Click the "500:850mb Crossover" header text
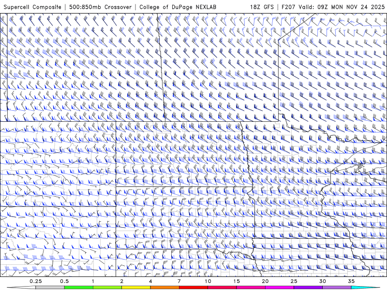 (100, 7)
